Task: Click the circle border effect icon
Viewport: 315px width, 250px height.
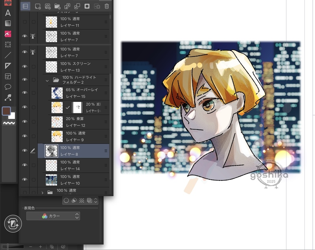Action: [x=66, y=200]
